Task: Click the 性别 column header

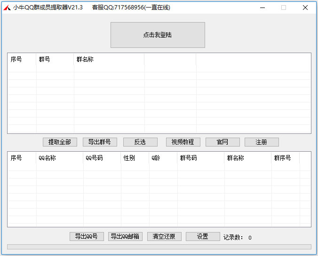Action: [x=135, y=158]
